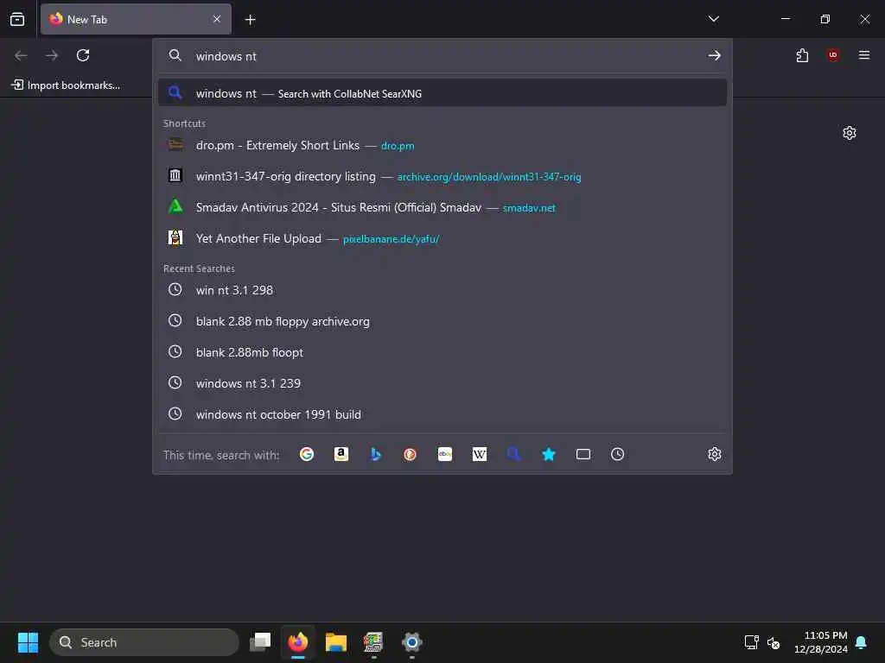
Task: Select recent search 'win nt 3.1 298'
Action: click(442, 290)
